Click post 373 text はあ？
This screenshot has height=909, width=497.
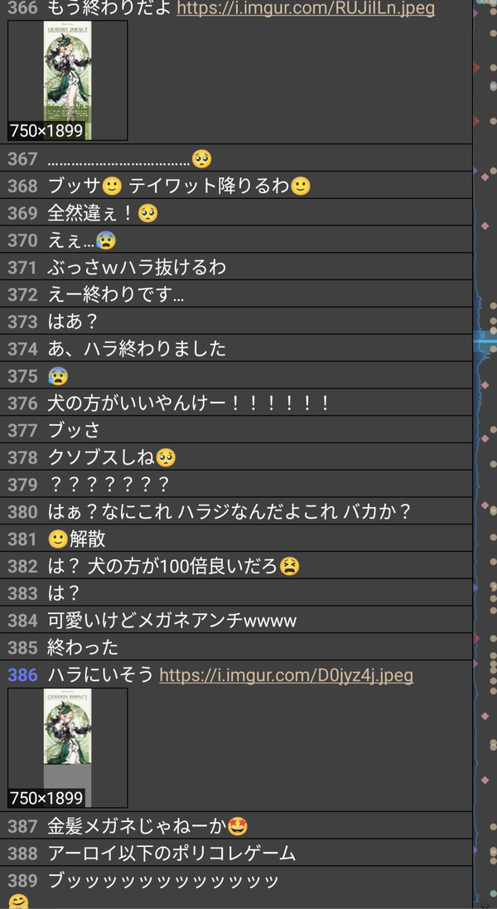[x=73, y=322]
